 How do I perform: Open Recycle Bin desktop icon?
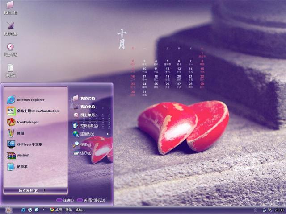point(10,70)
